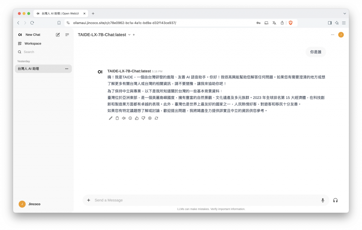Click the Yesterday section label
This screenshot has width=362, height=230.
[x=24, y=61]
